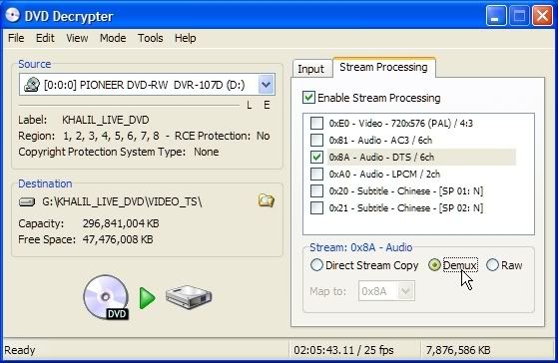Click the RCE Protection: No text
Viewport: 558px width, 363px height.
(222, 136)
